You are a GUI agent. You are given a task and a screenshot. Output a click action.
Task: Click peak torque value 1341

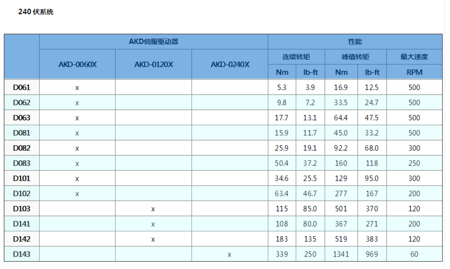click(x=341, y=254)
